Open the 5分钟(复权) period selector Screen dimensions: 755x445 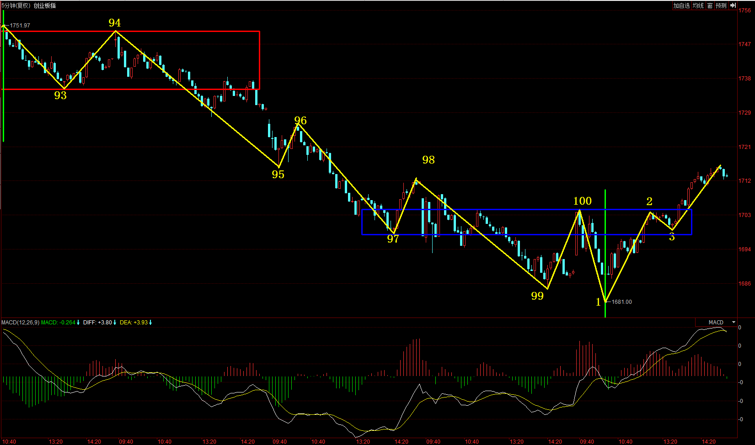point(16,5)
